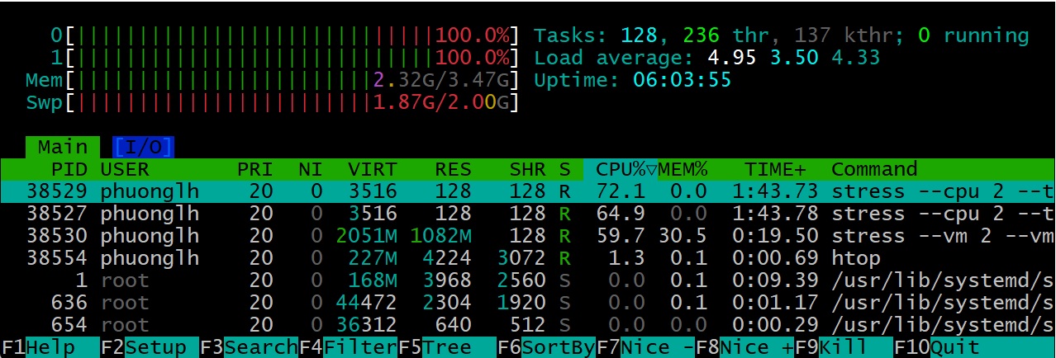The width and height of the screenshot is (1056, 358).
Task: Sort by the MEM% column header
Action: [683, 170]
